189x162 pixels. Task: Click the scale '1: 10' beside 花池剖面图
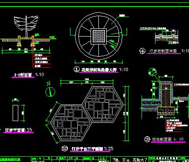click(179, 139)
